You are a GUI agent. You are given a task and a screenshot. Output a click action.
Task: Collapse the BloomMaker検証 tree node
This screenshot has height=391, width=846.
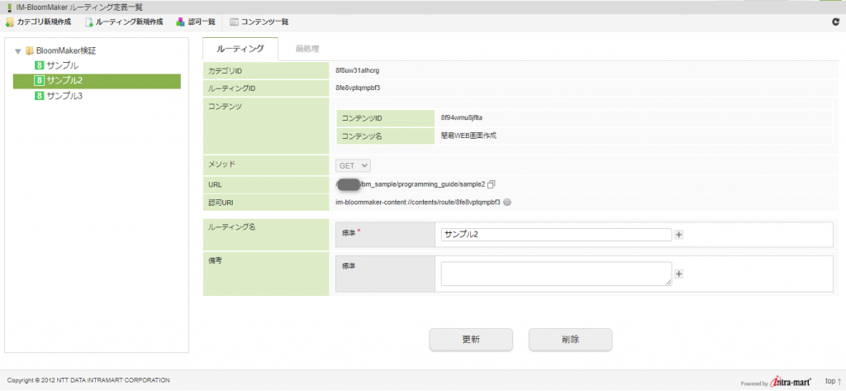point(18,51)
